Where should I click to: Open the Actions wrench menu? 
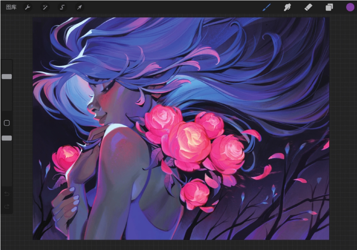tap(27, 7)
